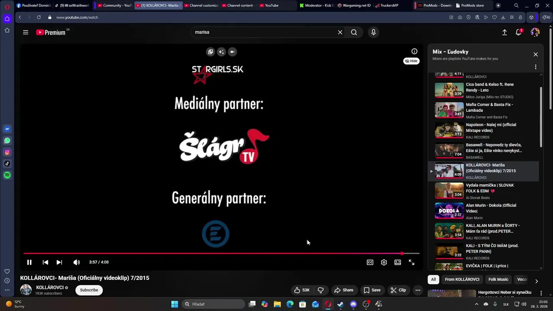Open player settings gear
This screenshot has width=553, height=311.
click(x=384, y=262)
